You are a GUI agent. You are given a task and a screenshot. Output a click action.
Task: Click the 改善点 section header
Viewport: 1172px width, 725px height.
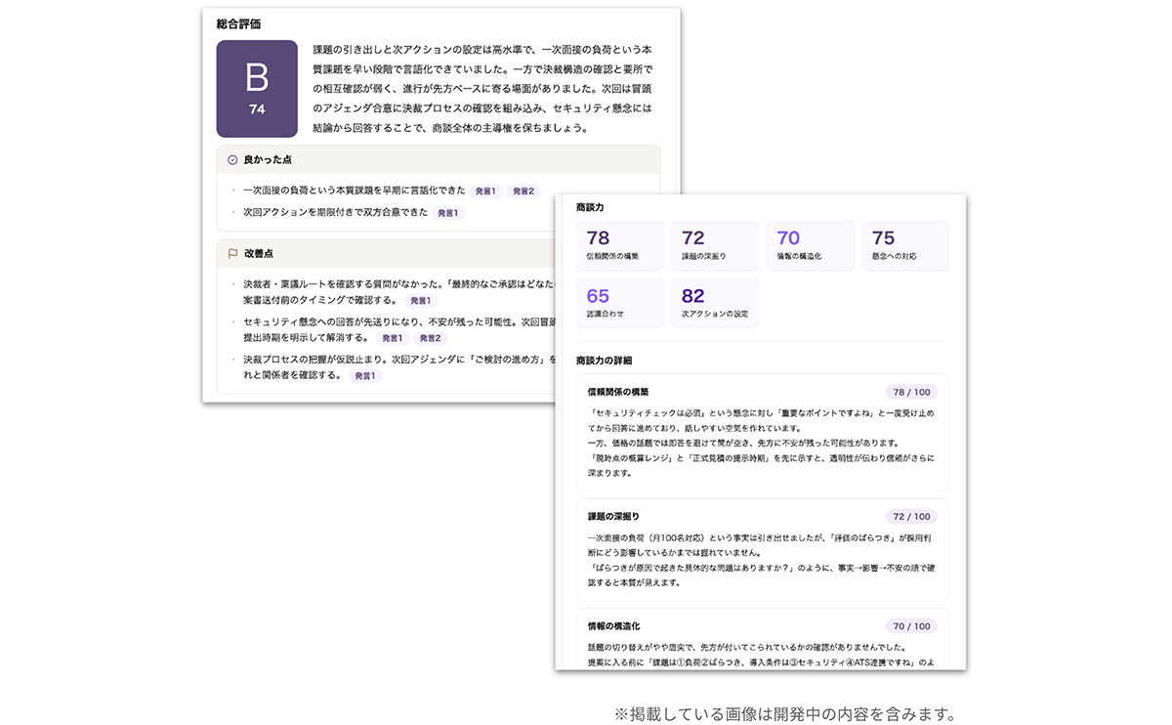pos(386,253)
